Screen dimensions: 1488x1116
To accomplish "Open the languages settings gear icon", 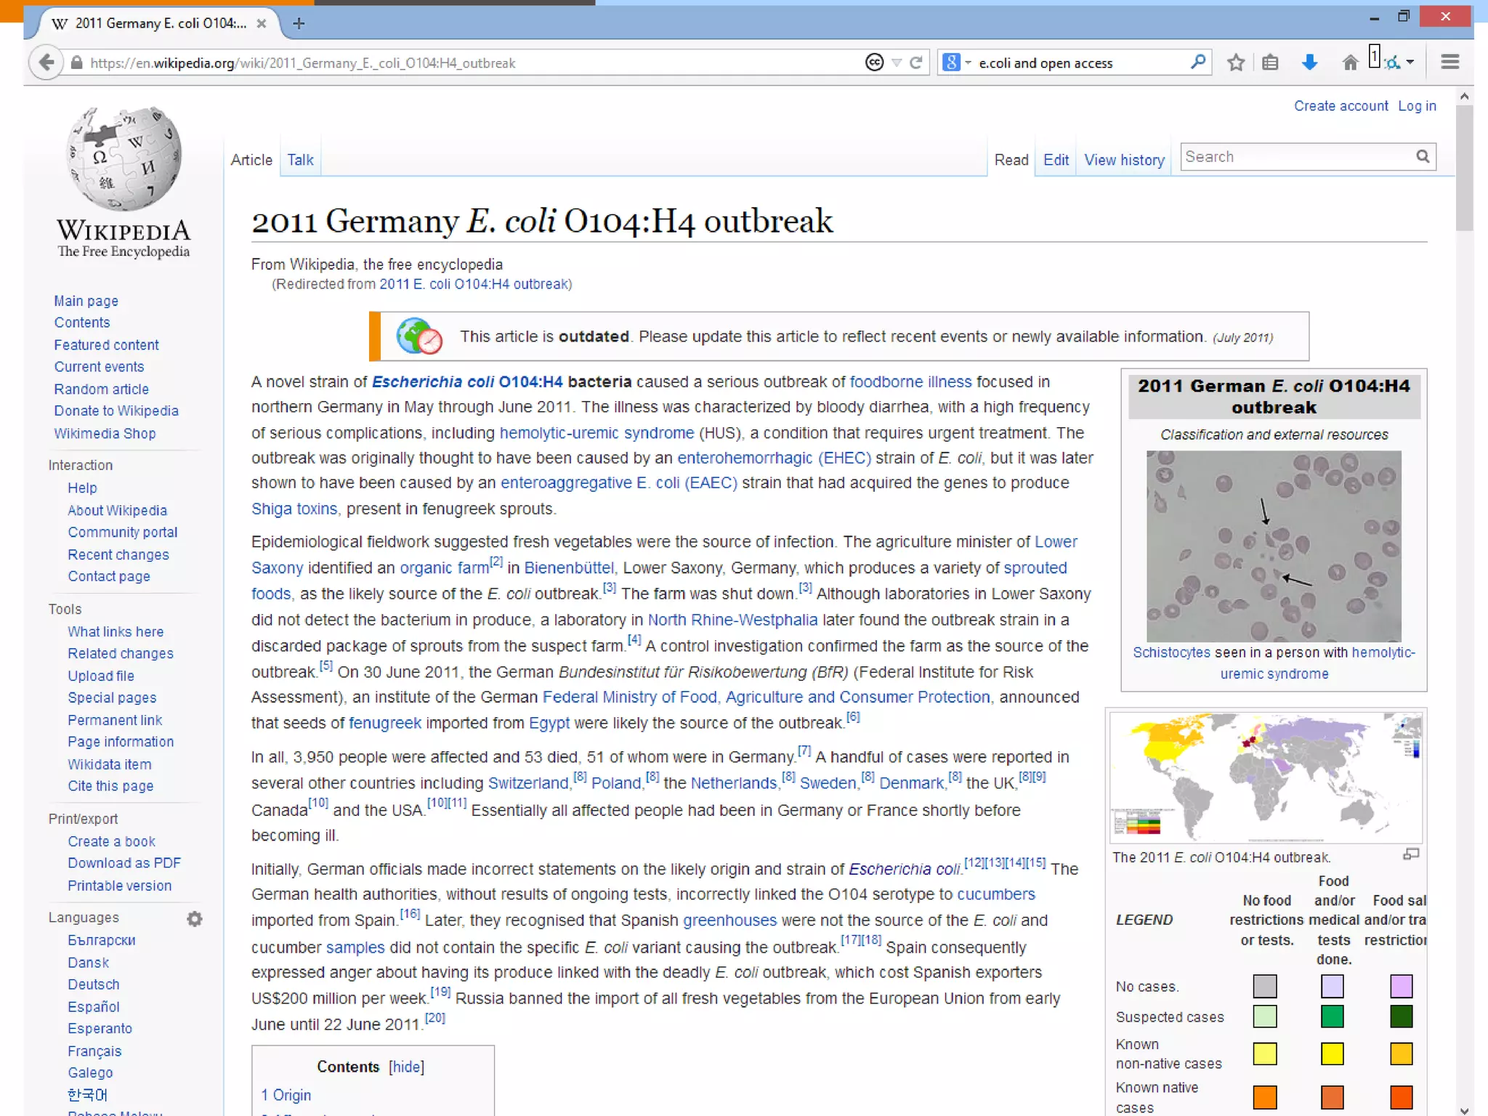I will tap(194, 918).
